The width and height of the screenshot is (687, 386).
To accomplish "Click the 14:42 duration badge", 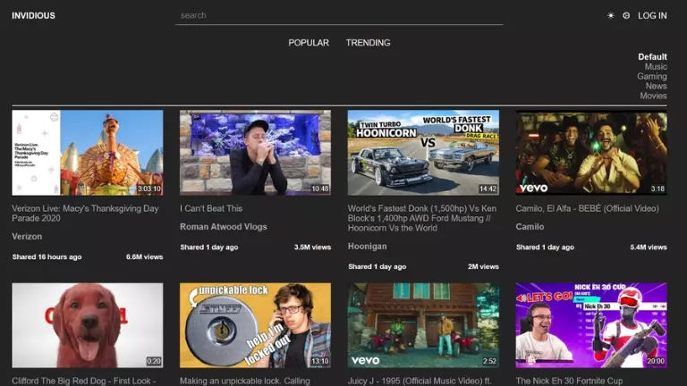I will pyautogui.click(x=488, y=189).
